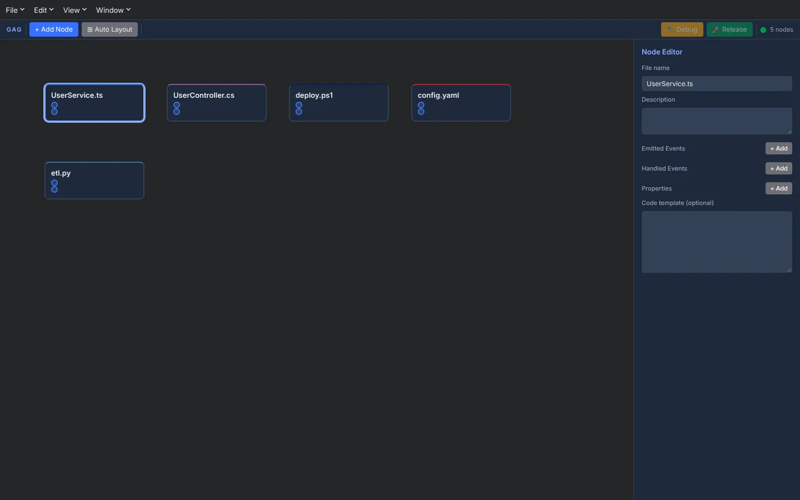Click the lower port circle on etl.py node

click(54, 189)
